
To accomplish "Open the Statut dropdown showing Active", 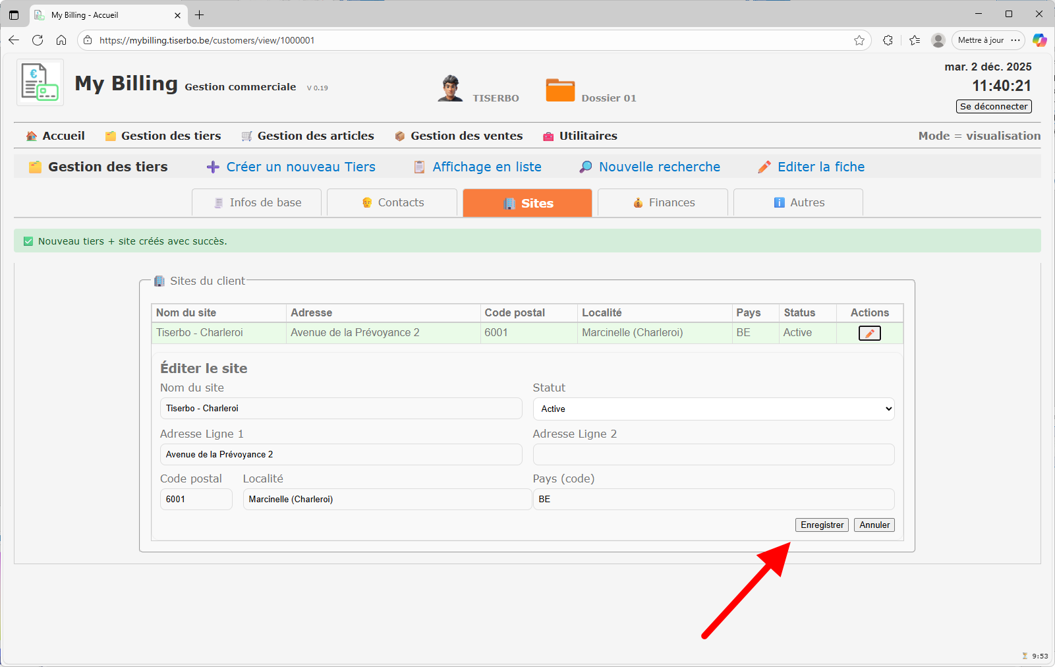I will tap(713, 409).
